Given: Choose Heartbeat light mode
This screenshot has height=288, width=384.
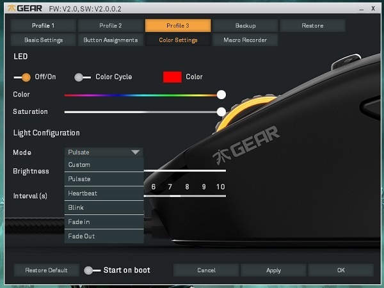Looking at the screenshot, I should 104,193.
